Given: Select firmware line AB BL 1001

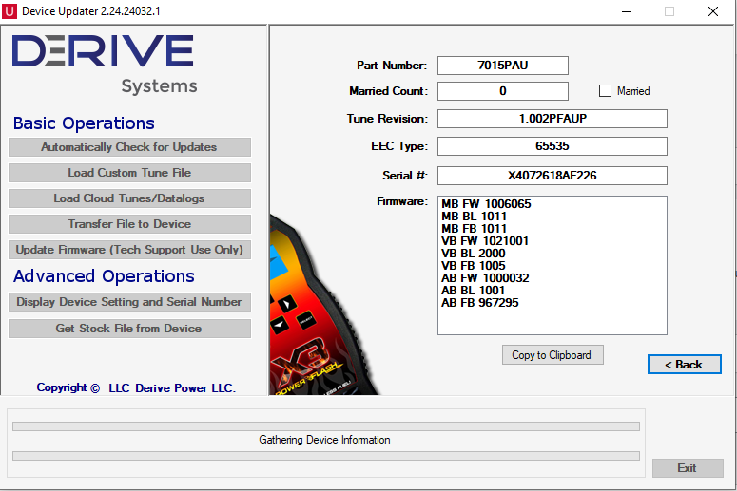Looking at the screenshot, I should 473,291.
